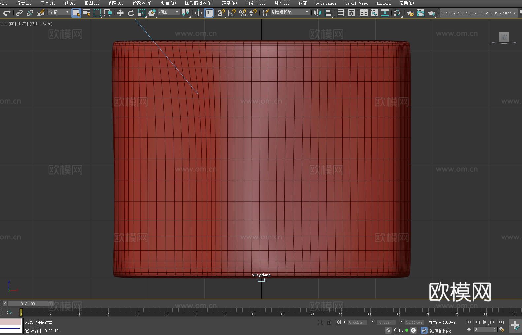Toggle the selection lock icon
The width and height of the screenshot is (522, 335).
pyautogui.click(x=329, y=322)
